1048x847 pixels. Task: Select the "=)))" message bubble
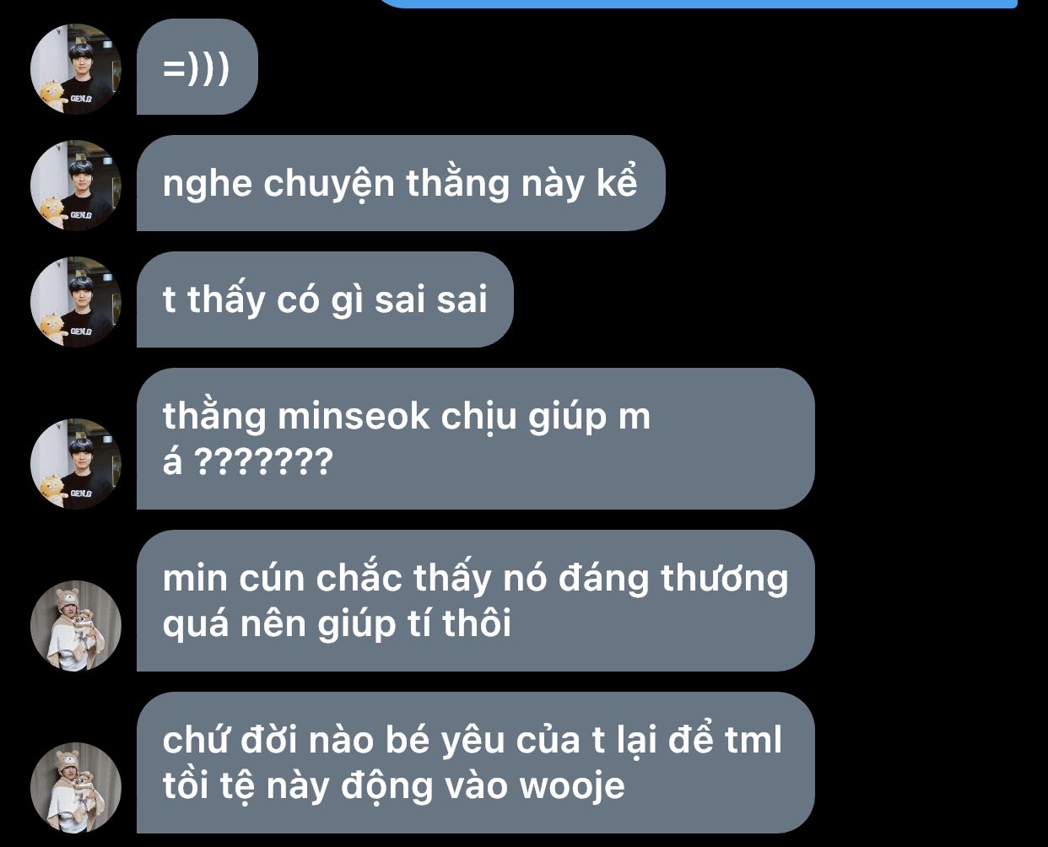(x=197, y=67)
